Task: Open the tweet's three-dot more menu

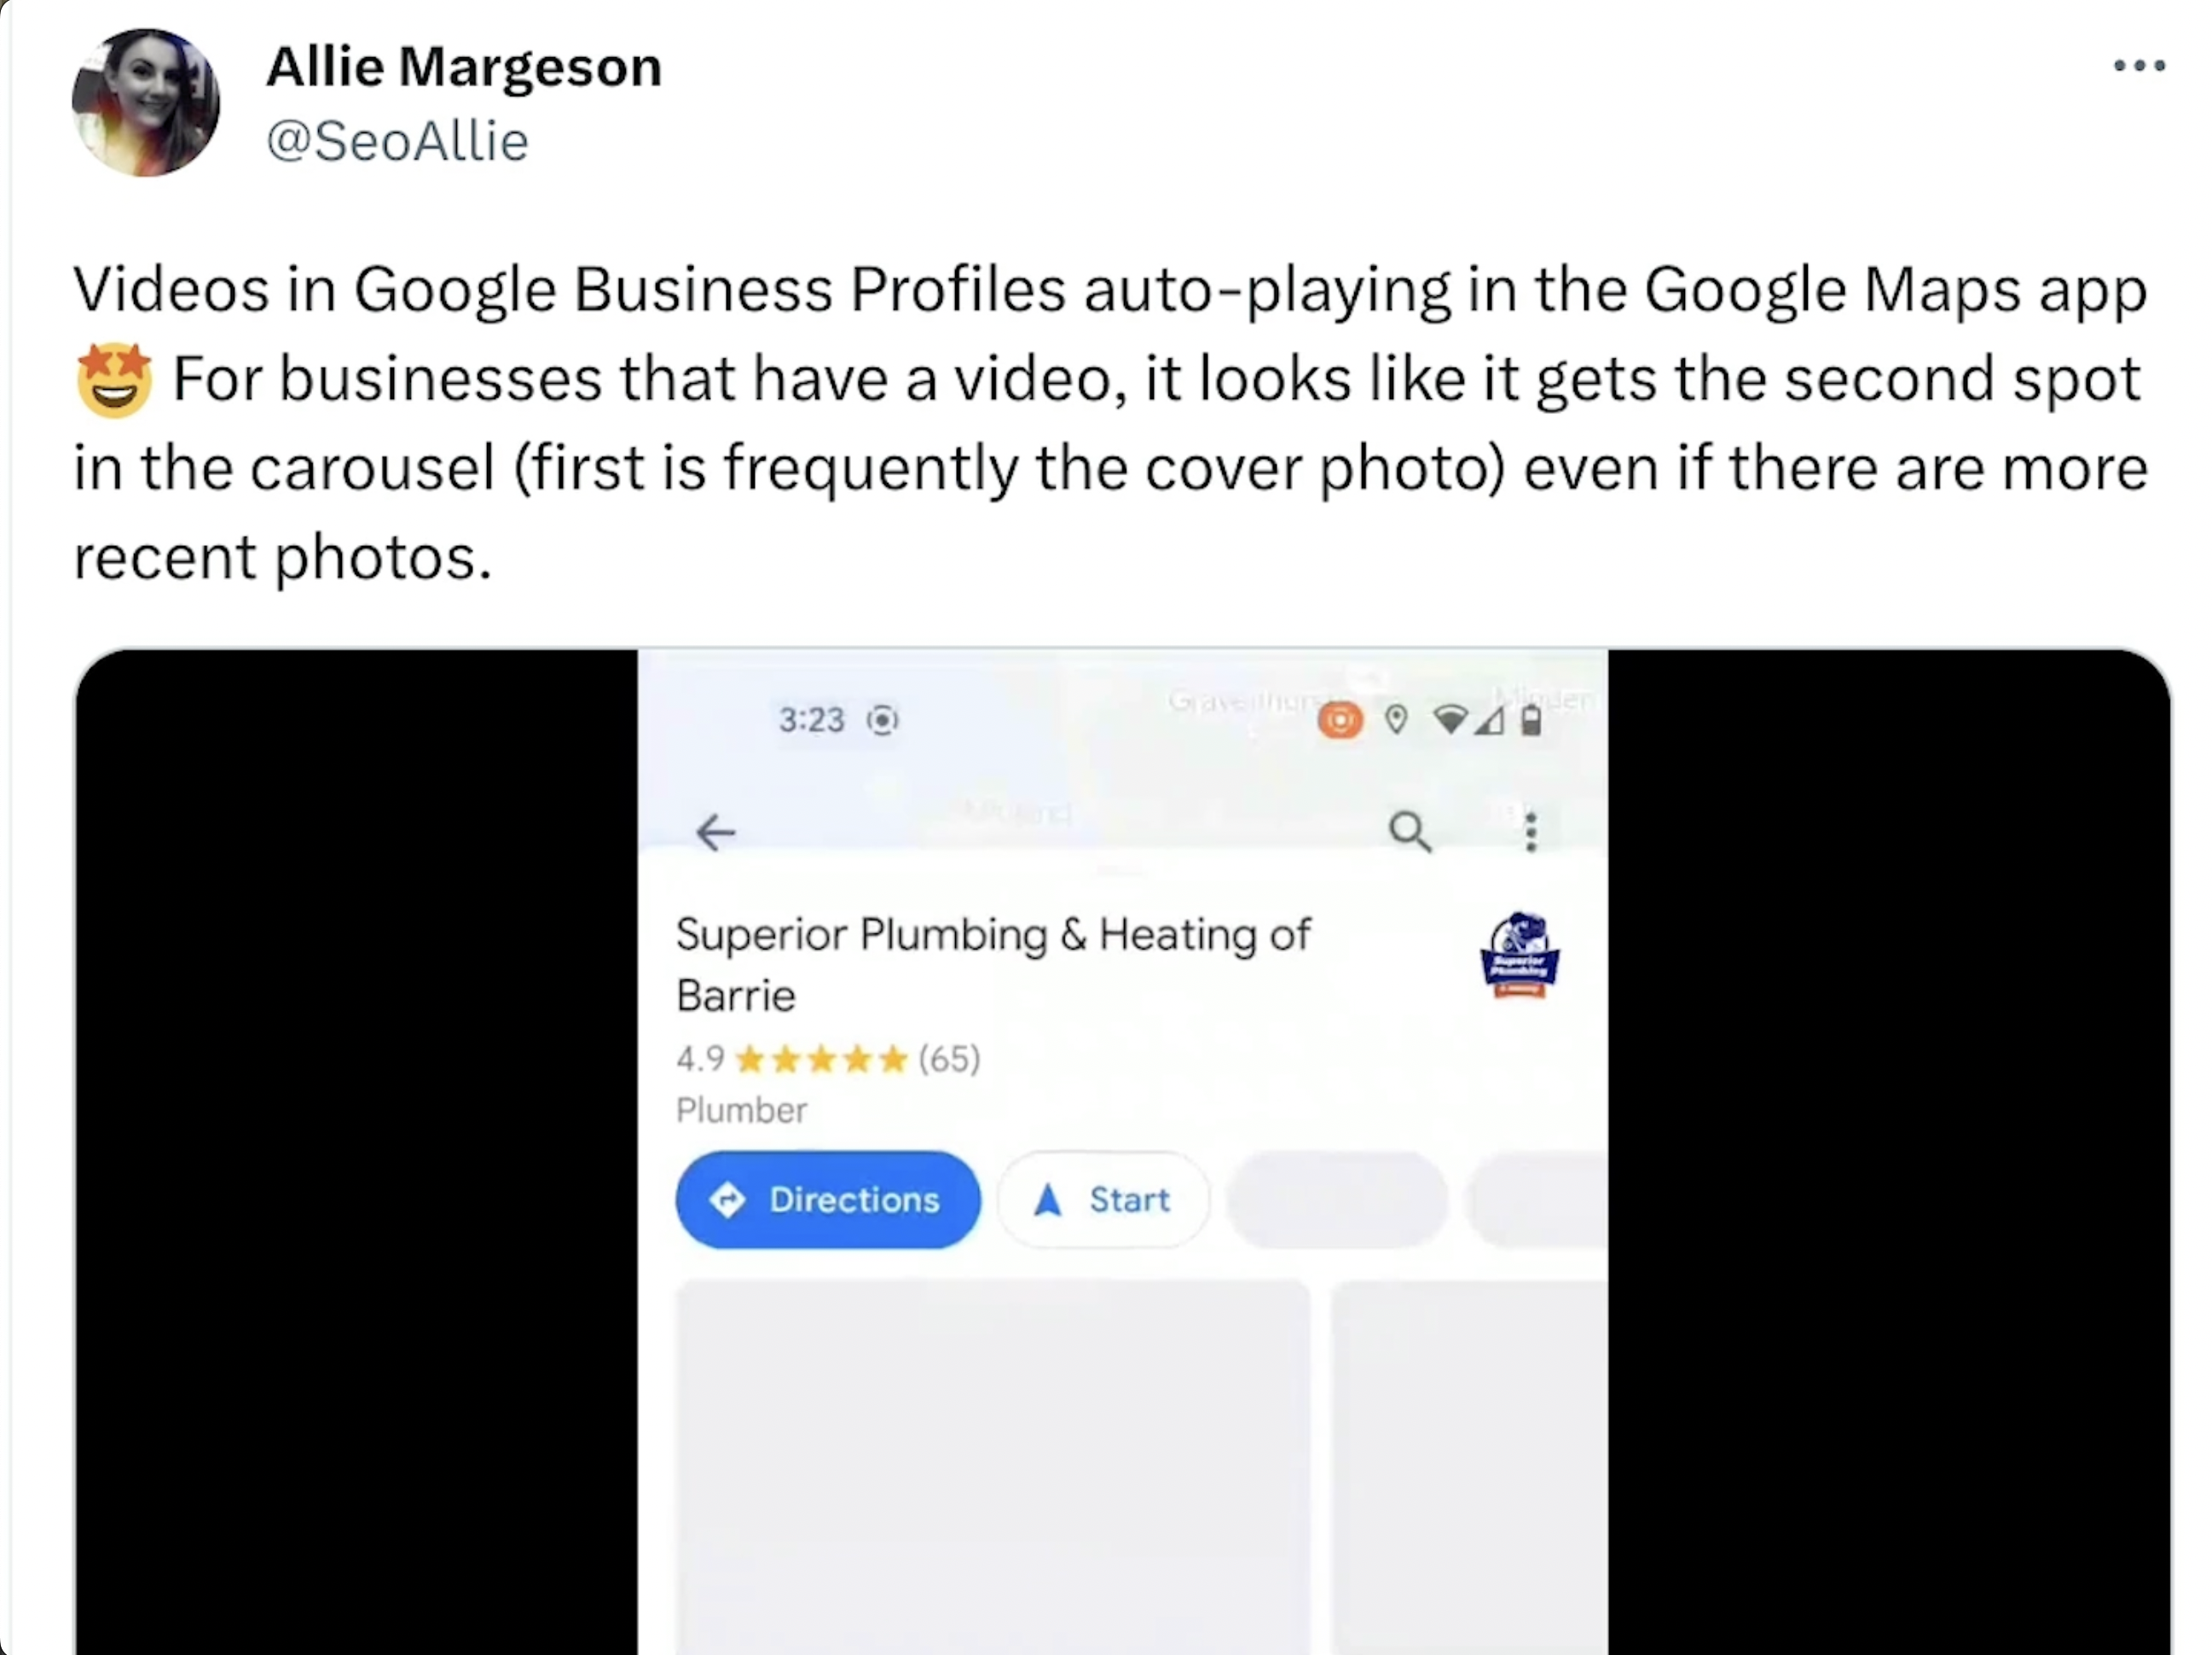Action: (x=2139, y=66)
